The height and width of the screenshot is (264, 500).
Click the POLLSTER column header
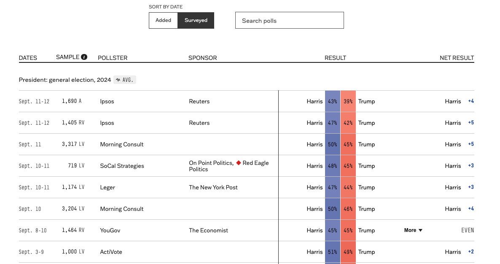point(112,58)
